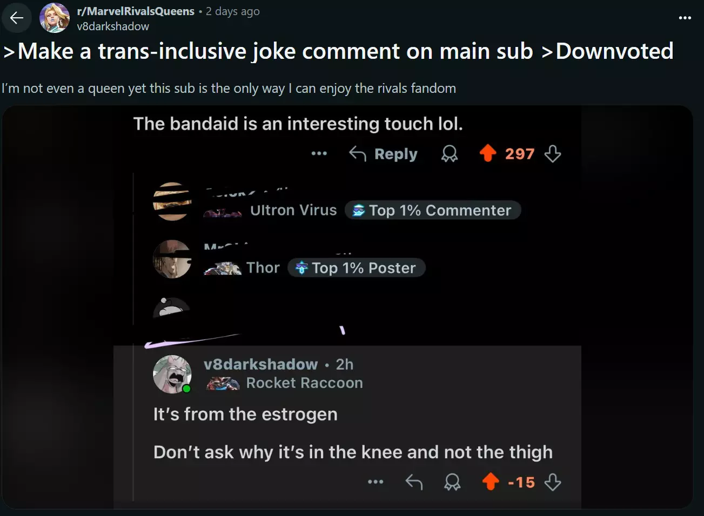Open post author v8darkshadow's profile under subreddit name
The height and width of the screenshot is (516, 704).
[113, 26]
